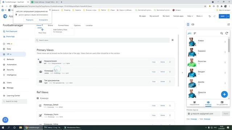Switch to the Options tab
This screenshot has width=232, height=130.
point(77,25)
